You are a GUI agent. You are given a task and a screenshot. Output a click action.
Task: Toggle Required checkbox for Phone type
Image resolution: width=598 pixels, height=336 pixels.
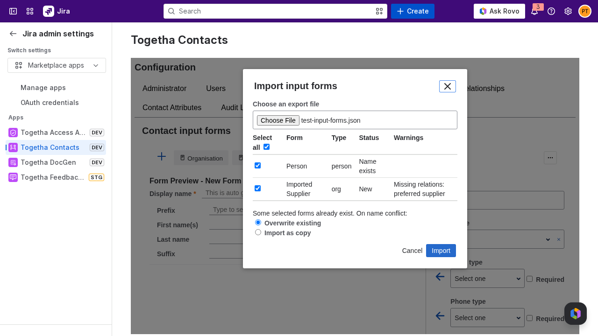[529, 318]
